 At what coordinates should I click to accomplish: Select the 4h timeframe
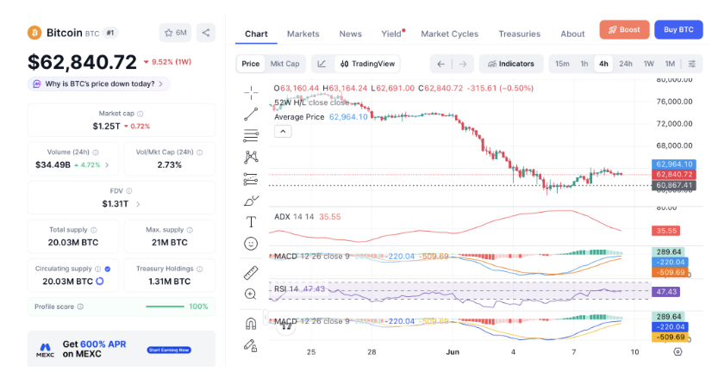pos(603,64)
